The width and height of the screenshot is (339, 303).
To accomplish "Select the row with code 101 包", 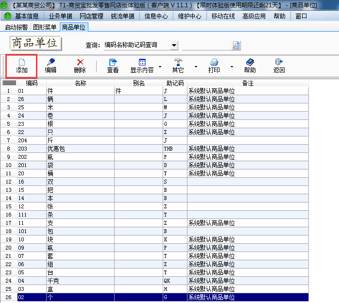I will pyautogui.click(x=154, y=231).
